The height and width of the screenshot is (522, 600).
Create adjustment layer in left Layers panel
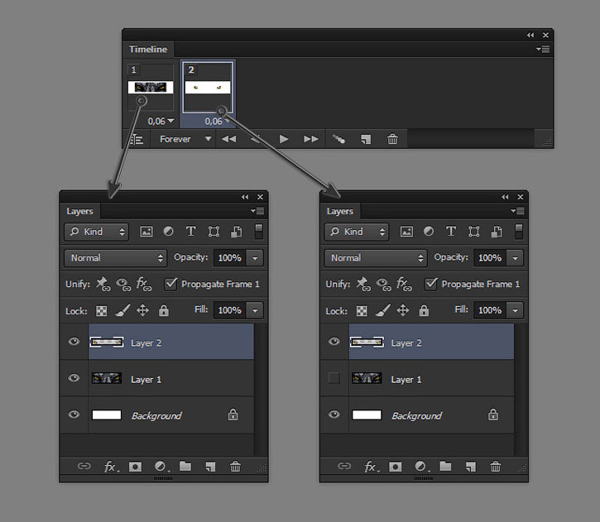[x=161, y=467]
